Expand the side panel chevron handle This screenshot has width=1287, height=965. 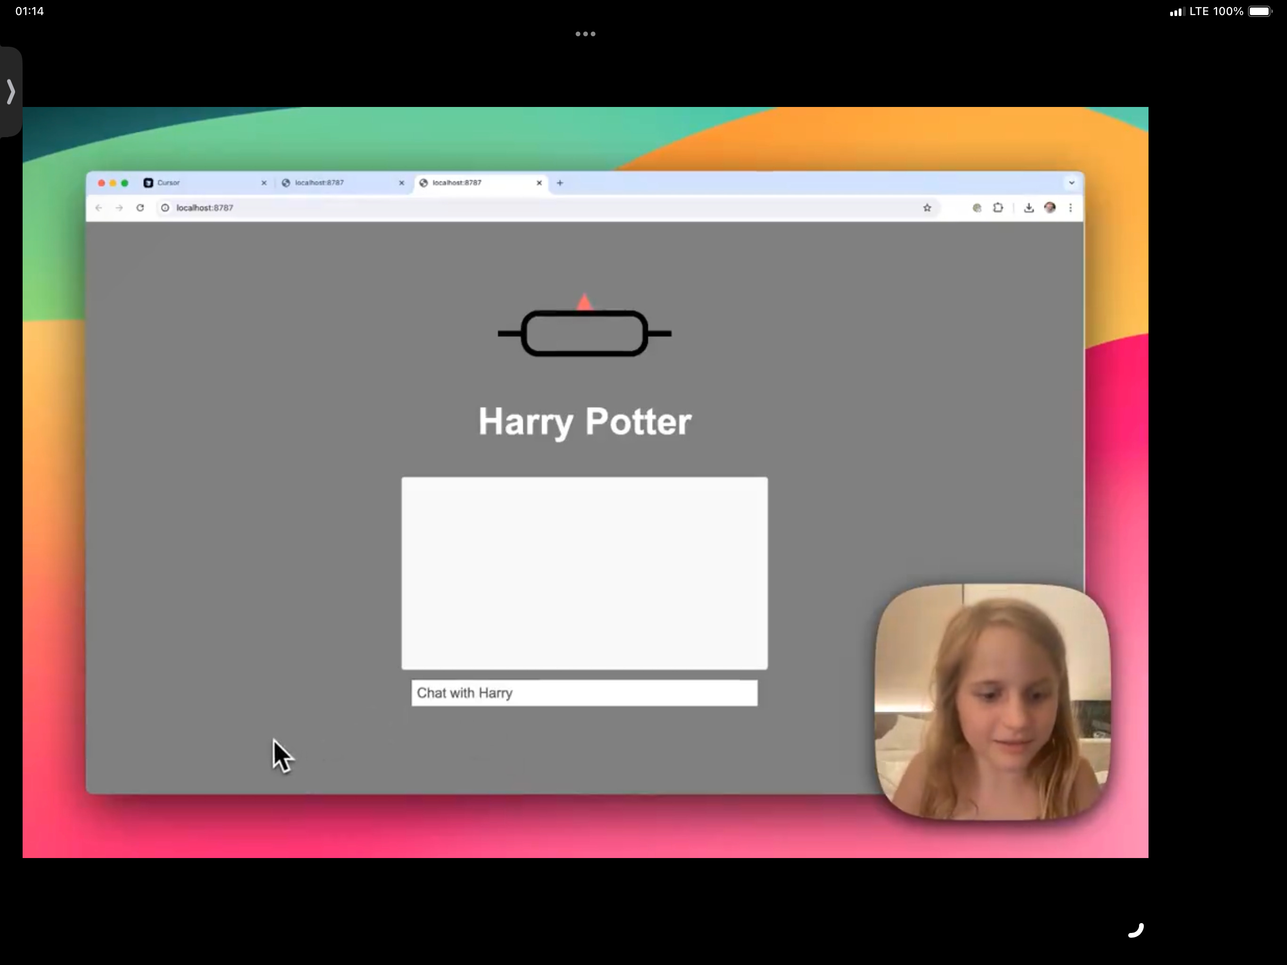[10, 92]
